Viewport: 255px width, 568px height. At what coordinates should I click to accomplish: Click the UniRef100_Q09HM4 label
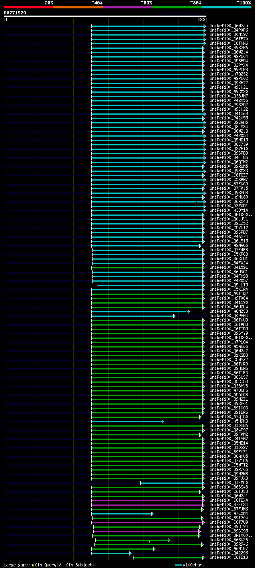click(x=229, y=316)
